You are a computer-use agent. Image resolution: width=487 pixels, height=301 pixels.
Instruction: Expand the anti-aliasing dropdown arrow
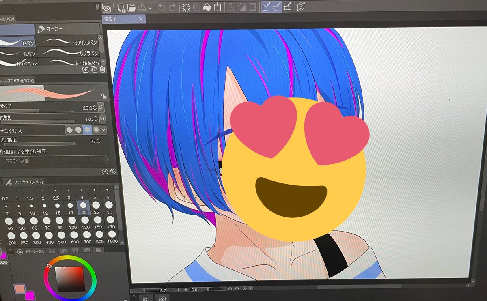click(x=104, y=130)
